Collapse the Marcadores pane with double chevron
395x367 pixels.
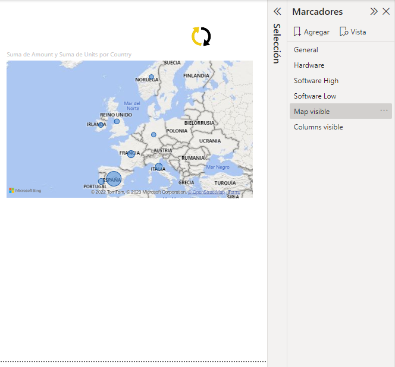coord(374,11)
